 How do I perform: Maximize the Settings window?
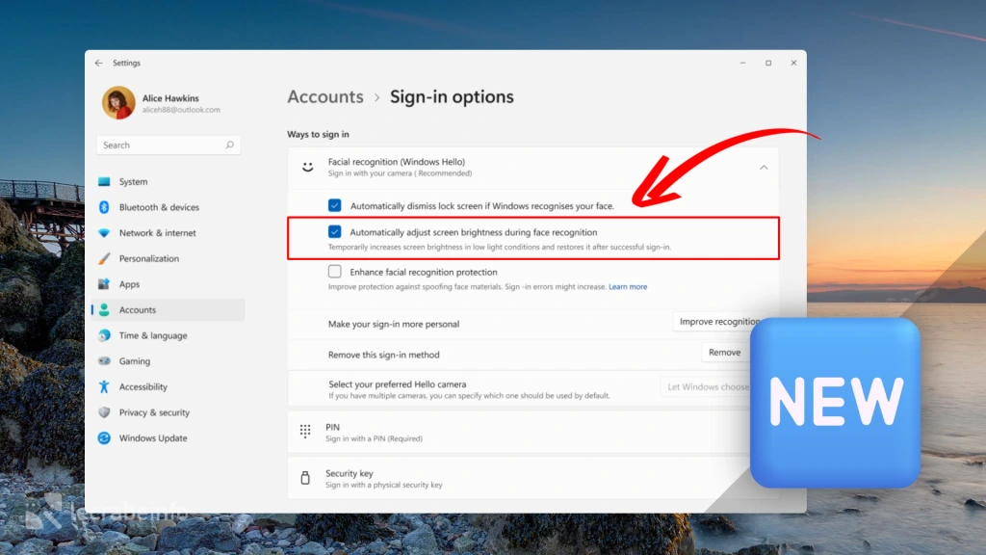point(768,63)
